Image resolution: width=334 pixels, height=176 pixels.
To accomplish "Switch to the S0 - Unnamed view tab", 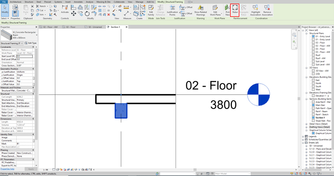I will [95, 27].
